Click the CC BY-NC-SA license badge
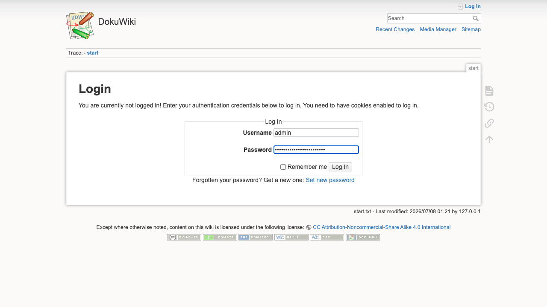The width and height of the screenshot is (547, 307). (x=184, y=237)
